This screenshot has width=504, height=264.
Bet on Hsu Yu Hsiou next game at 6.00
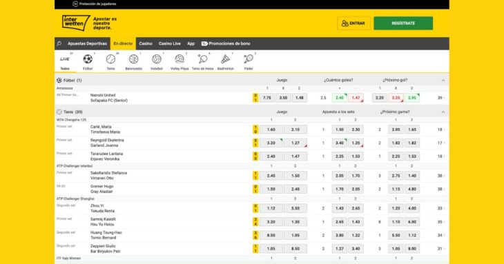click(x=412, y=222)
